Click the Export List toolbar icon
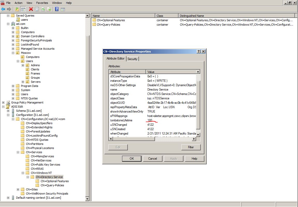Screen dimensions: 298x207 pyautogui.click(x=49, y=9)
